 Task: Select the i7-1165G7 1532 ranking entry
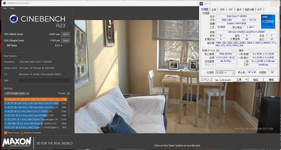(35, 103)
